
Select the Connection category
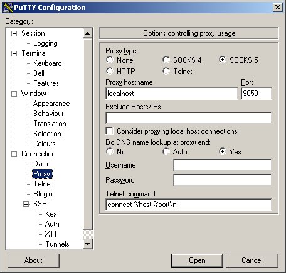(x=39, y=154)
